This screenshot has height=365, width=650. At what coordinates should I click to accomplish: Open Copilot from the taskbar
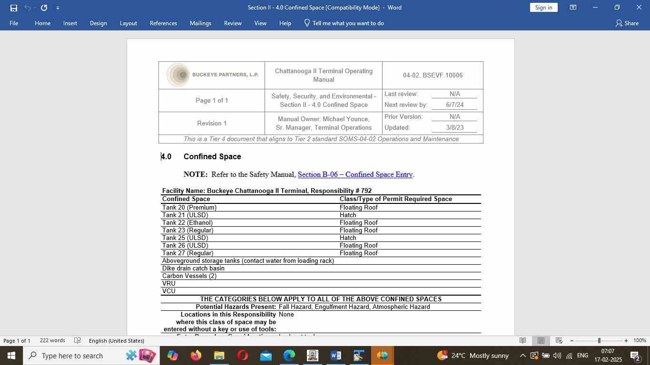172,355
